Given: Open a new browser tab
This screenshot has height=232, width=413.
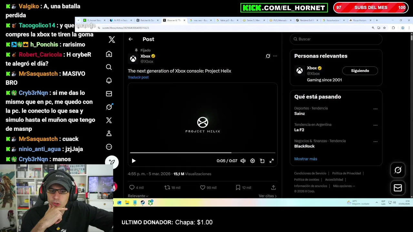Looking at the screenshot, I should pyautogui.click(x=377, y=20).
